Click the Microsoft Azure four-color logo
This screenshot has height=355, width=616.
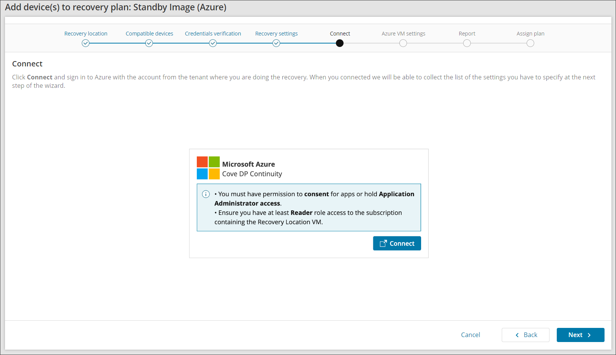[x=208, y=168]
